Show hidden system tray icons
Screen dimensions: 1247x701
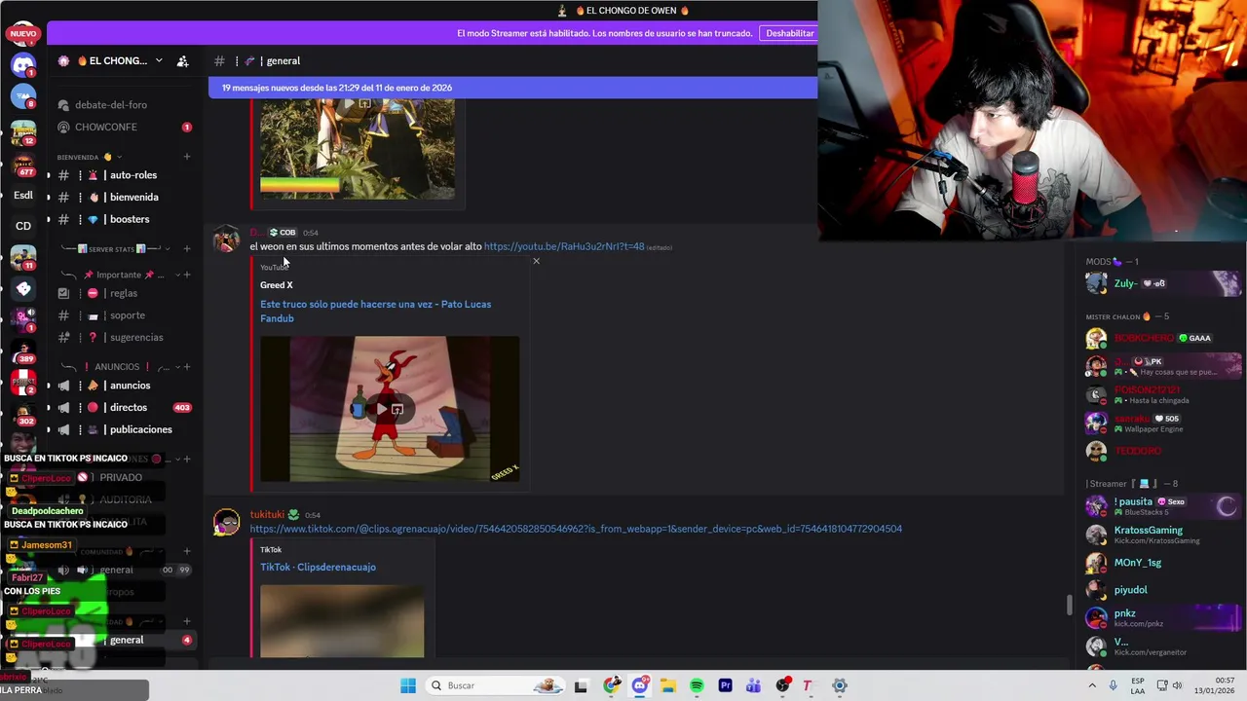point(1092,685)
